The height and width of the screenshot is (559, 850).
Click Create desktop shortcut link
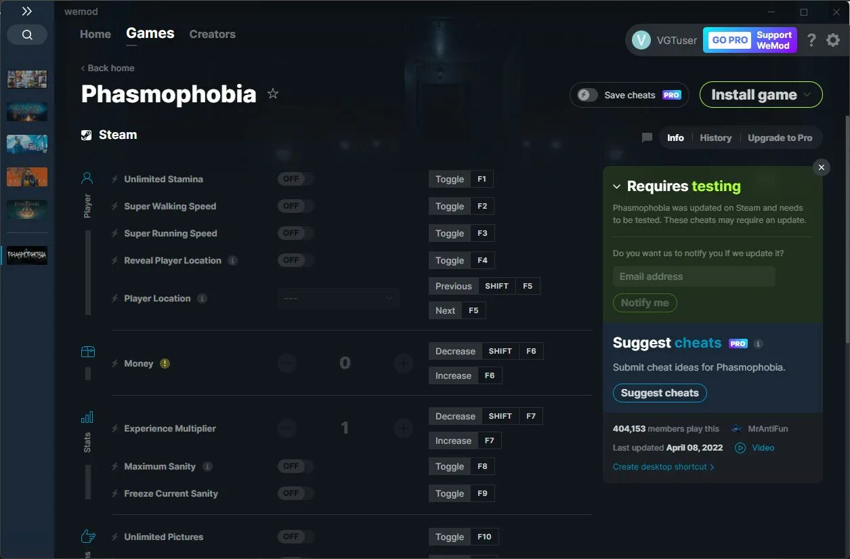point(663,467)
